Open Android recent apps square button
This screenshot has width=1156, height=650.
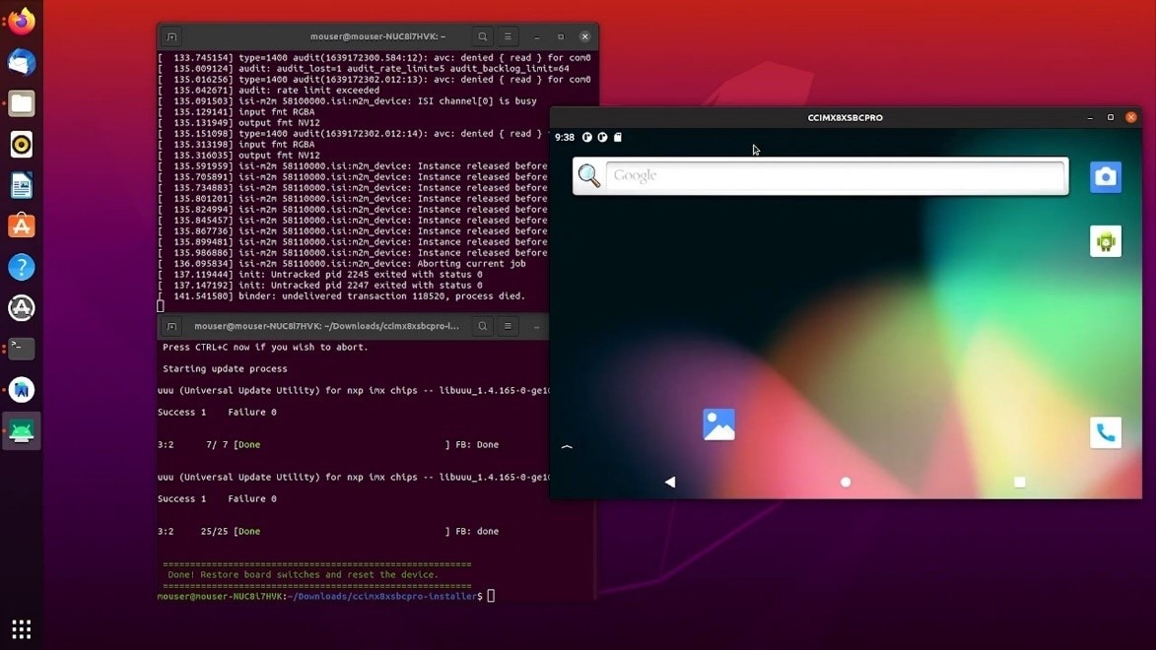coord(1019,483)
